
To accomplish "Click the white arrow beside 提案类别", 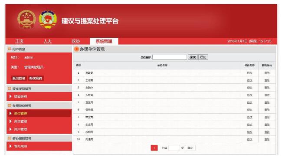I will coord(10,96).
